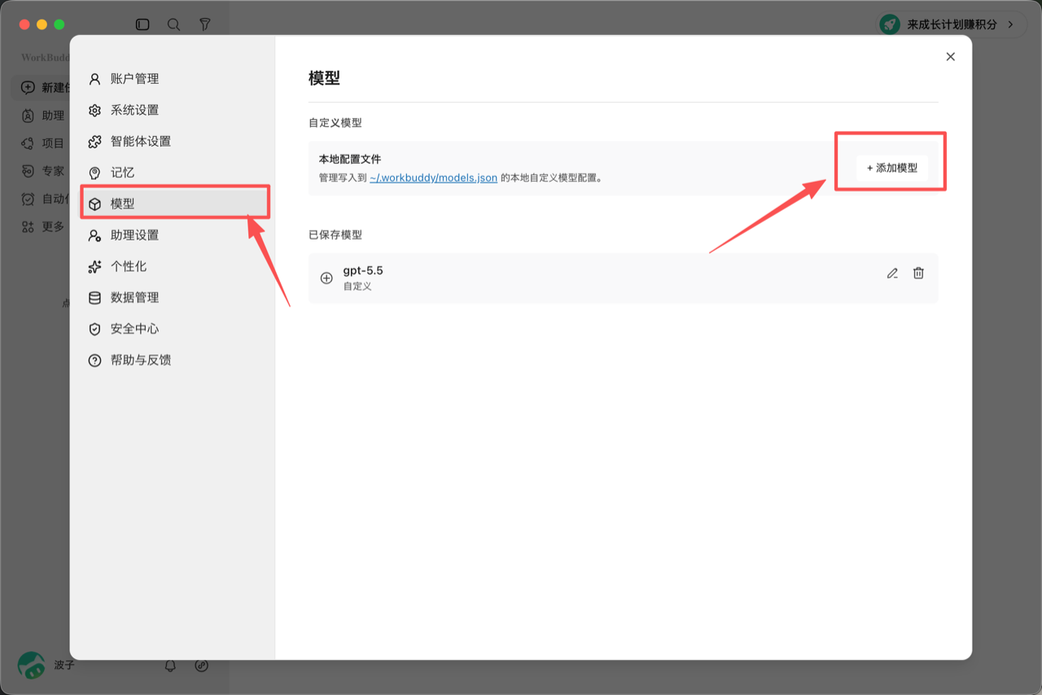Click the 账户管理 person icon
1042x695 pixels.
(x=95, y=79)
